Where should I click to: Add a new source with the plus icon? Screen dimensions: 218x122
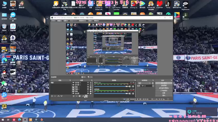click(74, 96)
